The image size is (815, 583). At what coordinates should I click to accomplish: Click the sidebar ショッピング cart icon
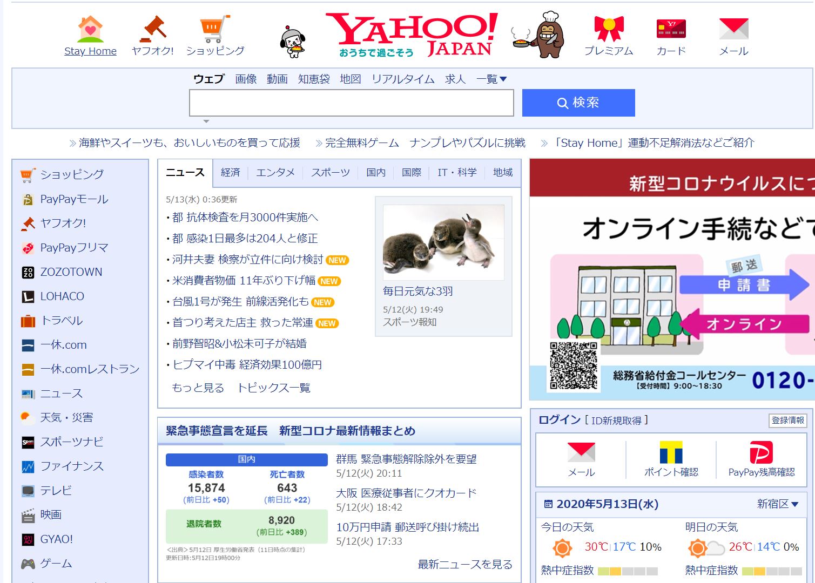[28, 175]
